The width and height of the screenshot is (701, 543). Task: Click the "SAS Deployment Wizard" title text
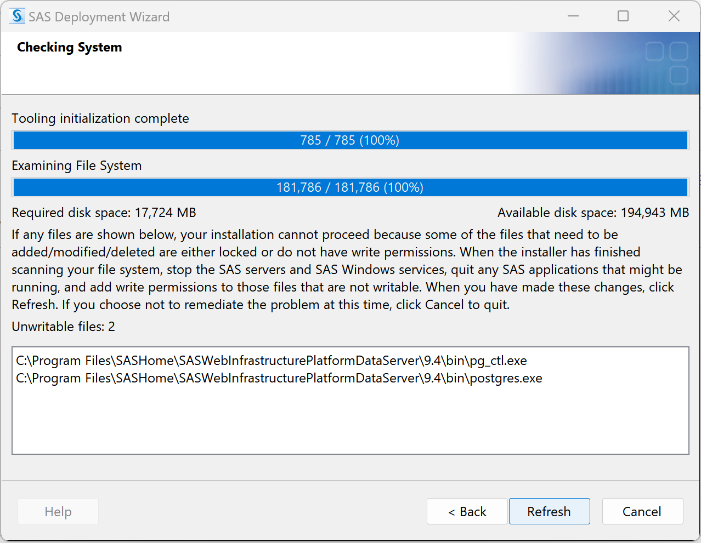click(x=99, y=17)
